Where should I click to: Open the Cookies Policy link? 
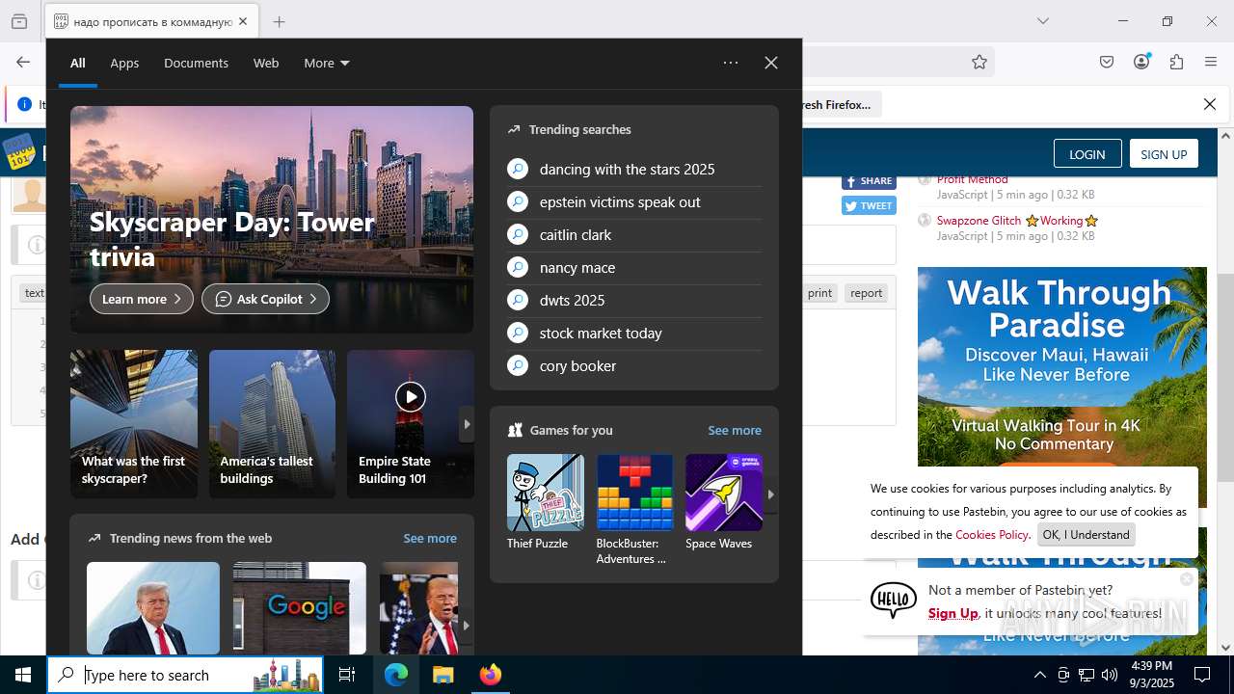[992, 534]
